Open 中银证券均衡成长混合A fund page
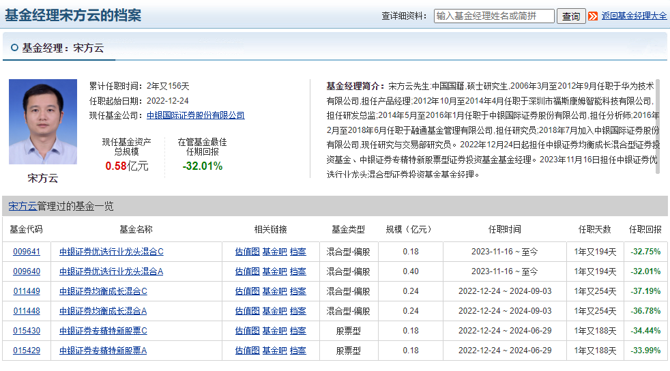 (x=103, y=311)
